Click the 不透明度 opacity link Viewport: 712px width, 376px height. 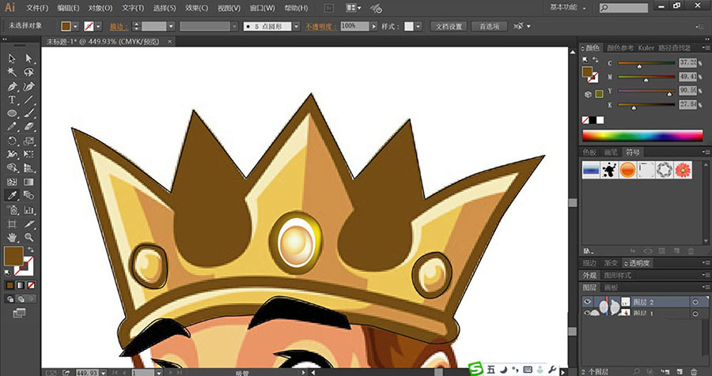coord(320,26)
